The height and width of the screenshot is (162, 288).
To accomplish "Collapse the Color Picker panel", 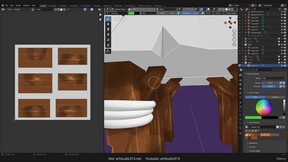I will 247,93.
